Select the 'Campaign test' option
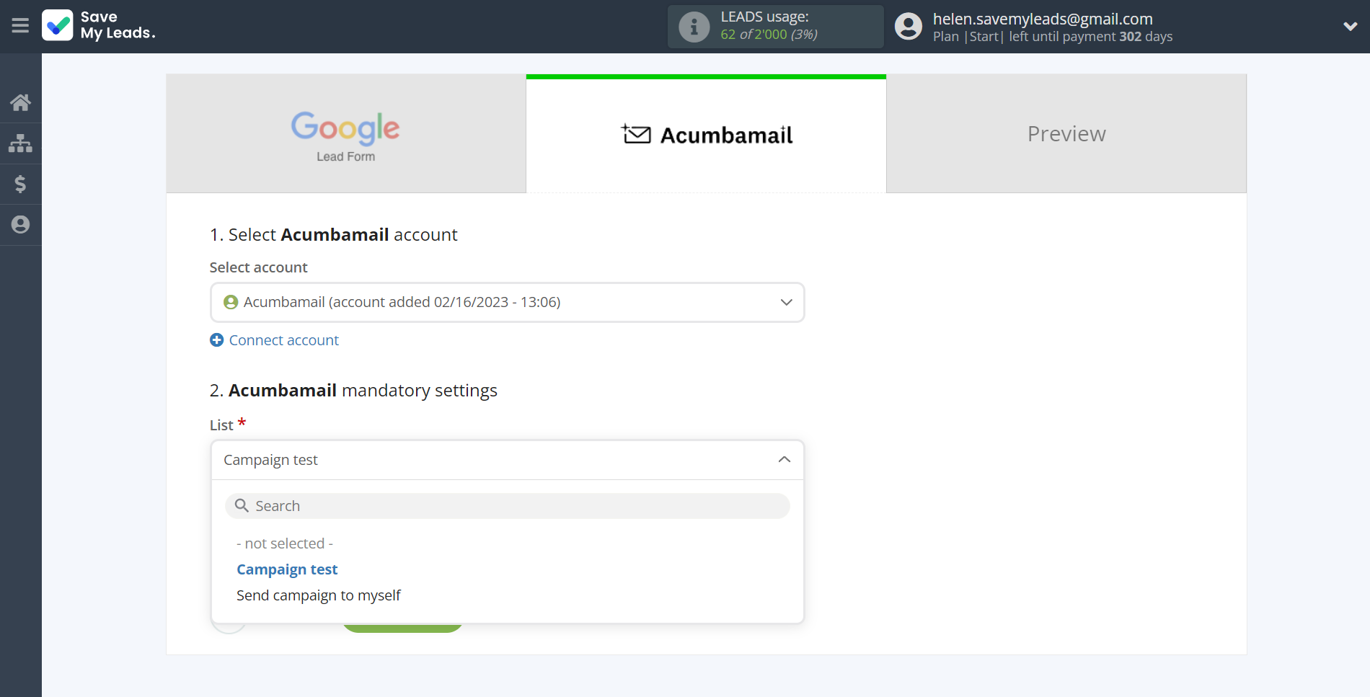 point(287,569)
